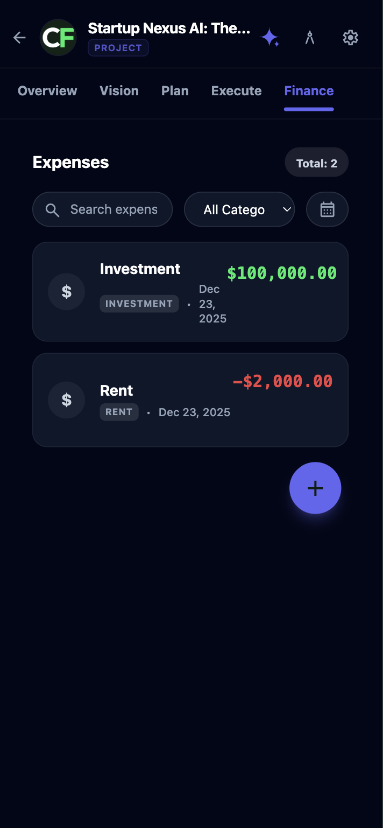Expand the All Categories dropdown
This screenshot has height=828, width=383.
click(239, 209)
